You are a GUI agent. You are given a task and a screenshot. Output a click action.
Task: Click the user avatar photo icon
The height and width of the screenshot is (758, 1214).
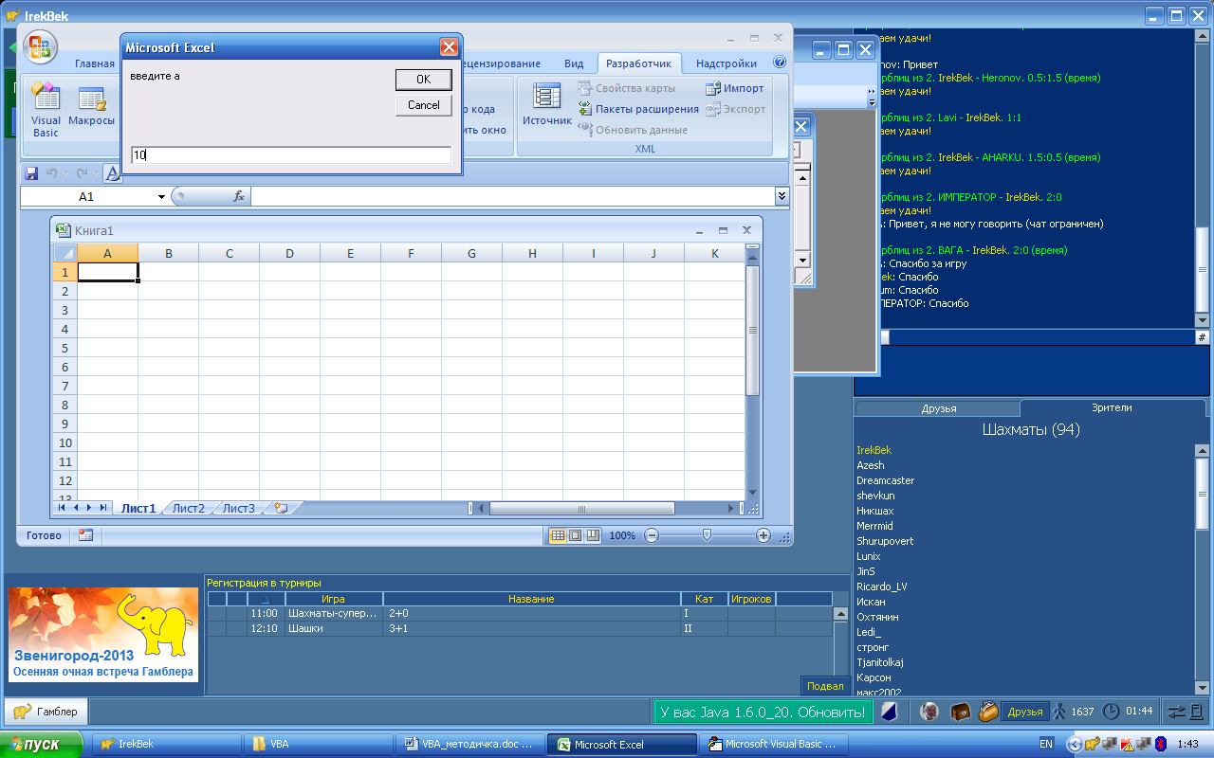pyautogui.click(x=931, y=712)
